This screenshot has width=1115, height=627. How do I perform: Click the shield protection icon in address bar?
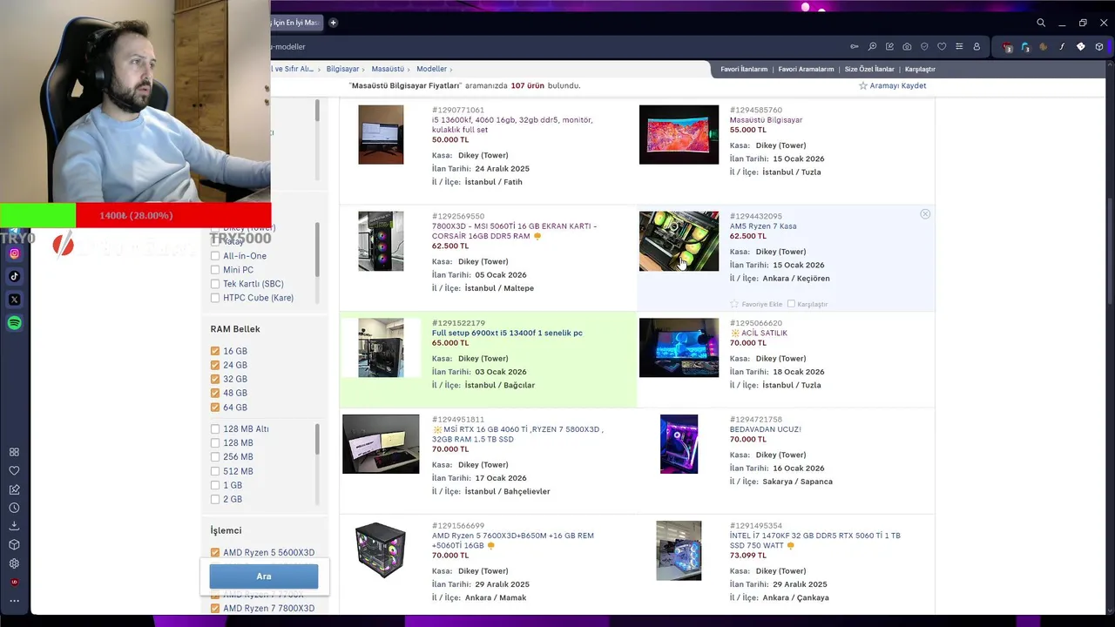point(924,46)
